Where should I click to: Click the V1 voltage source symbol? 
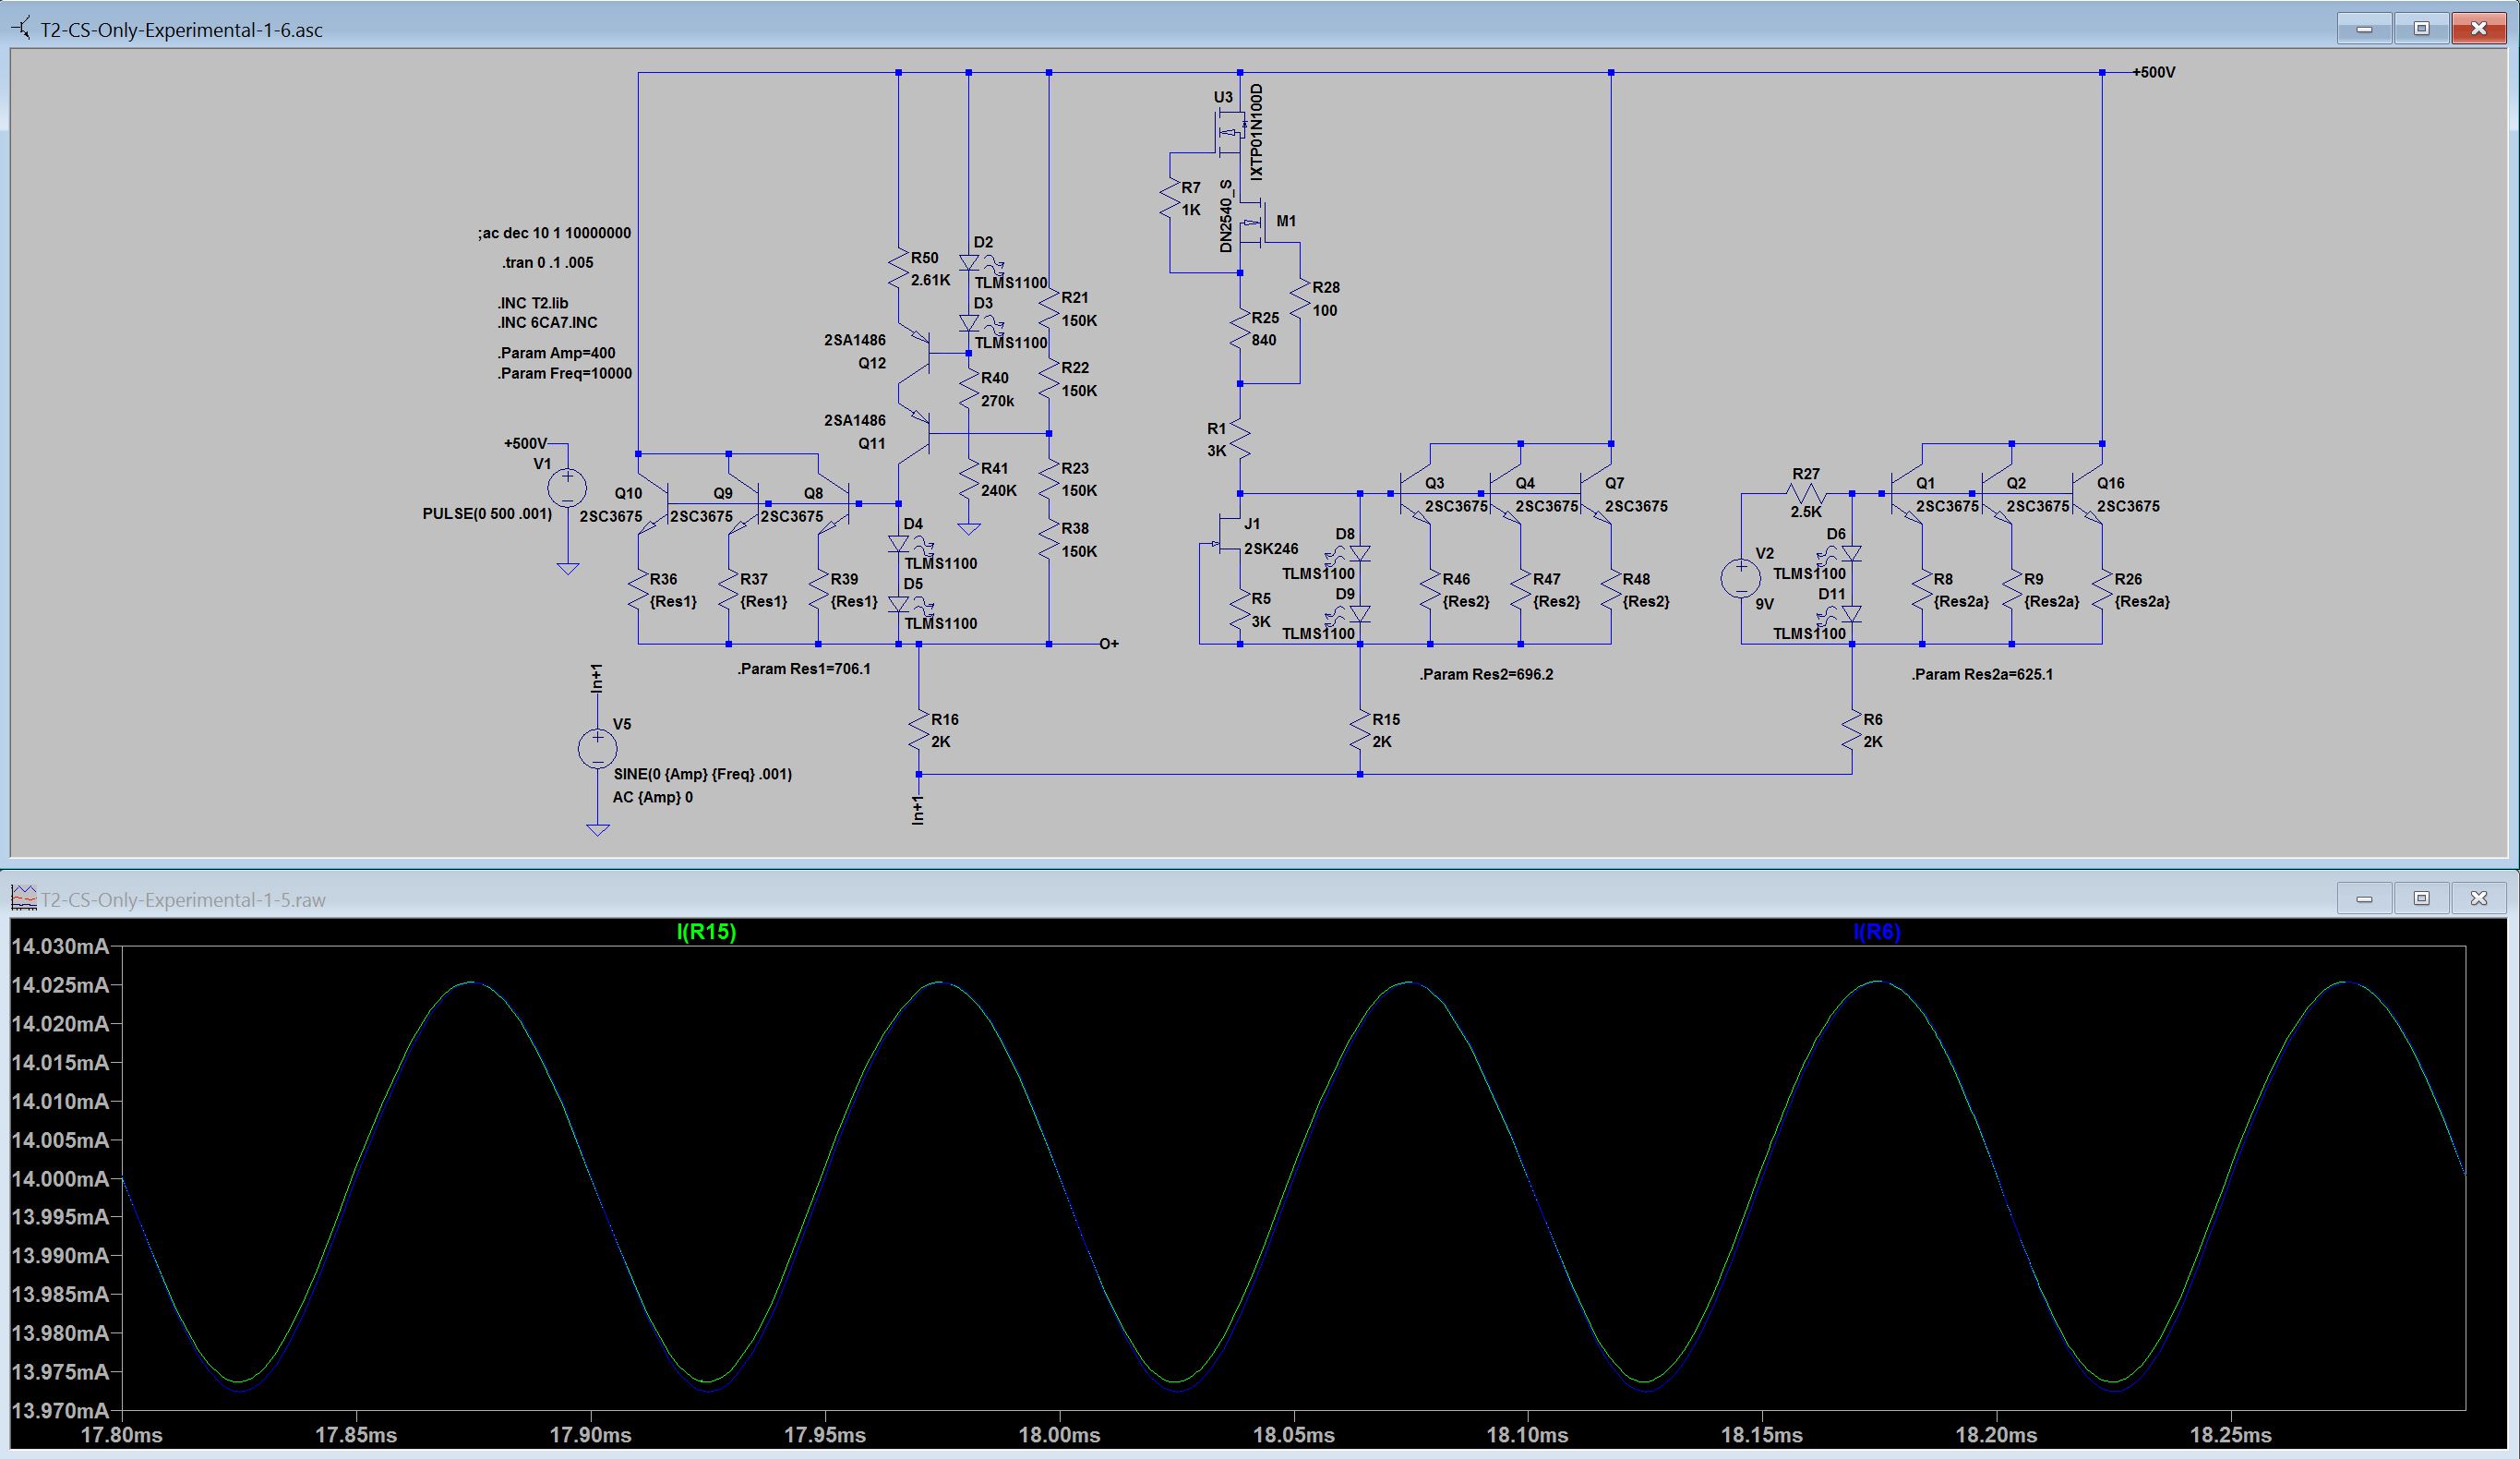coord(567,488)
